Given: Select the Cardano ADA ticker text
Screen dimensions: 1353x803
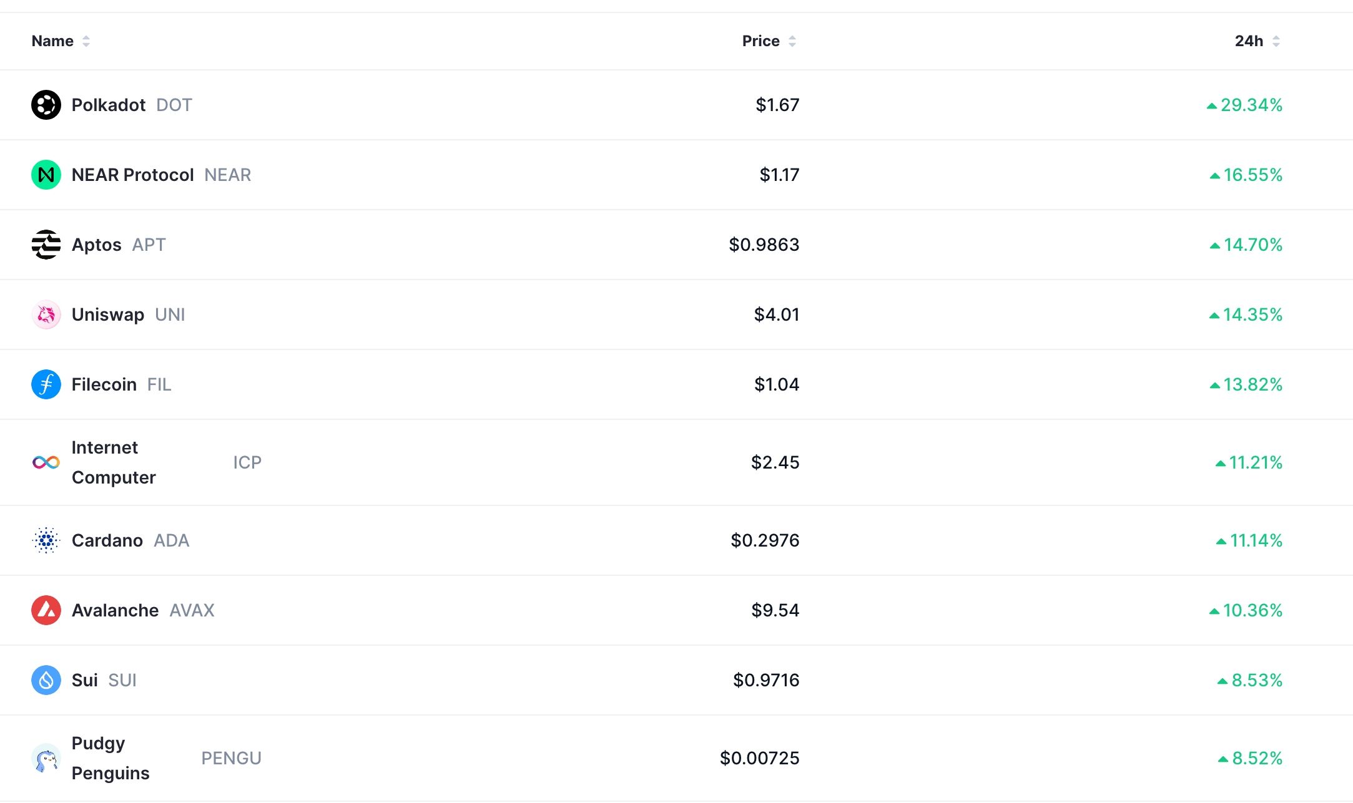Looking at the screenshot, I should point(172,540).
